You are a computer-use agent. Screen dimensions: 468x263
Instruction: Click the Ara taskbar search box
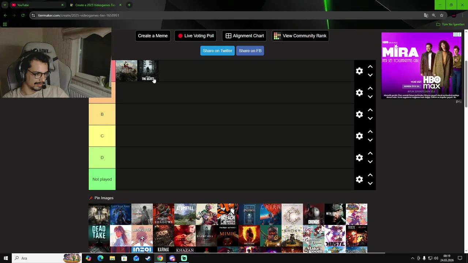(x=46, y=258)
